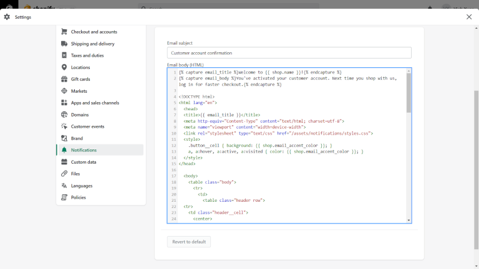Viewport: 479px width, 269px height.
Task: Click the Files paperclip icon
Action: [64, 174]
